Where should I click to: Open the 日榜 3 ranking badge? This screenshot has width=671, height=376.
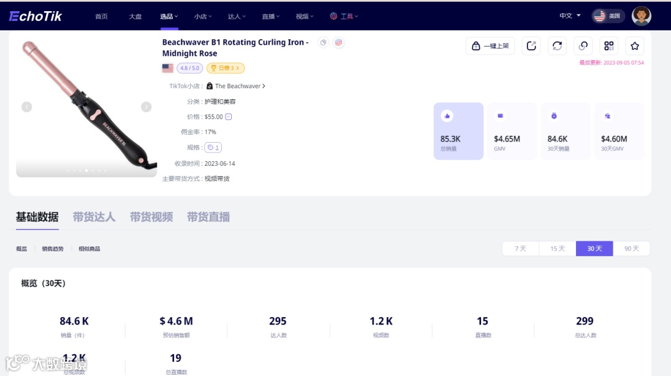pyautogui.click(x=226, y=68)
